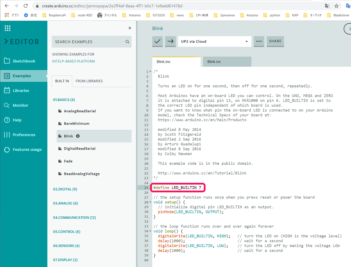Image resolution: width=351 pixels, height=267 pixels.
Task: Expand the UP2 via Cloud board dropdown
Action: point(214,41)
